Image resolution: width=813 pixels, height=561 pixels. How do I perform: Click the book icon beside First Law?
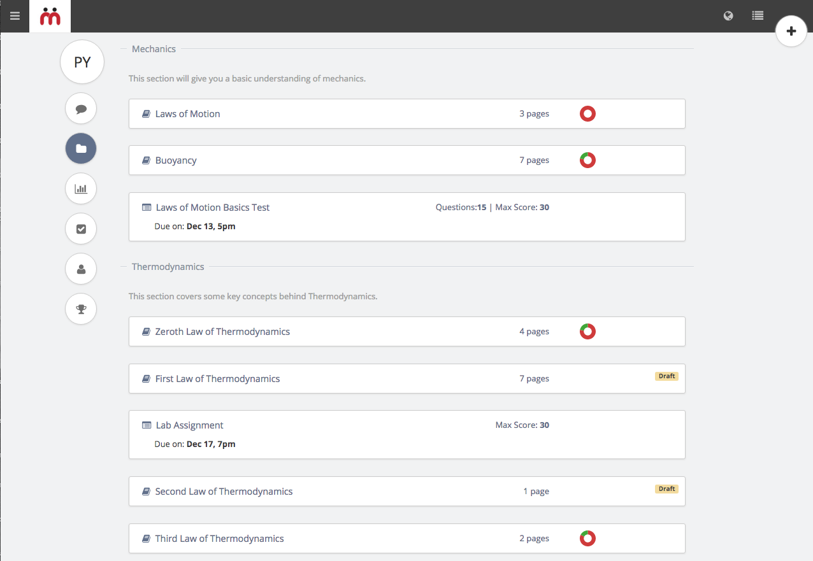point(146,379)
